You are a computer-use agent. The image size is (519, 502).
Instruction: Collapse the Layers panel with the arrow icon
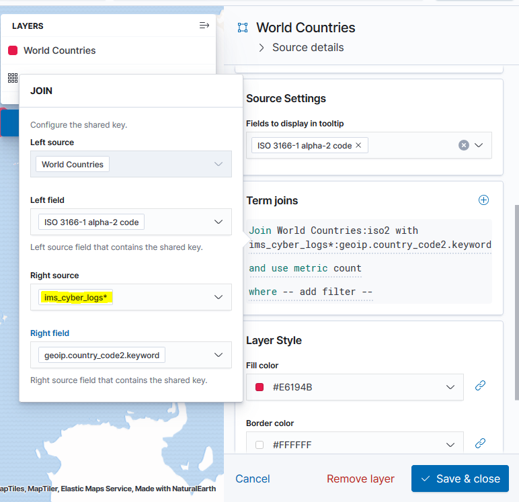click(x=204, y=25)
